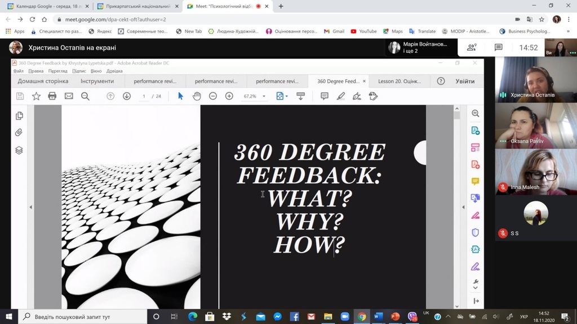Go to next page arrow

tap(127, 96)
